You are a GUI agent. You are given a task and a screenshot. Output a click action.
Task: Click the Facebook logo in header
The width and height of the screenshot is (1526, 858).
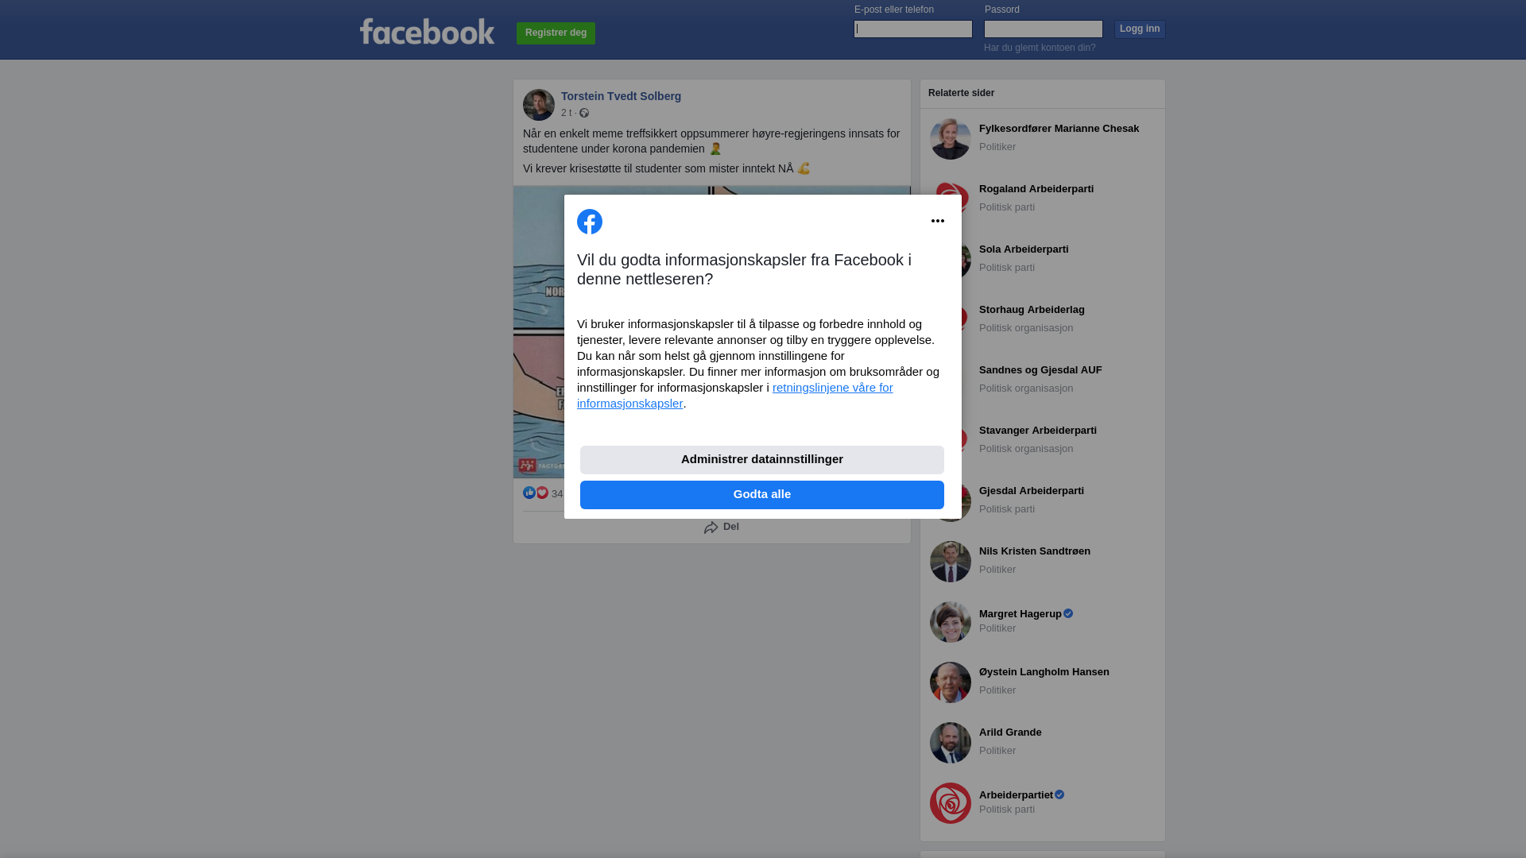point(427,32)
